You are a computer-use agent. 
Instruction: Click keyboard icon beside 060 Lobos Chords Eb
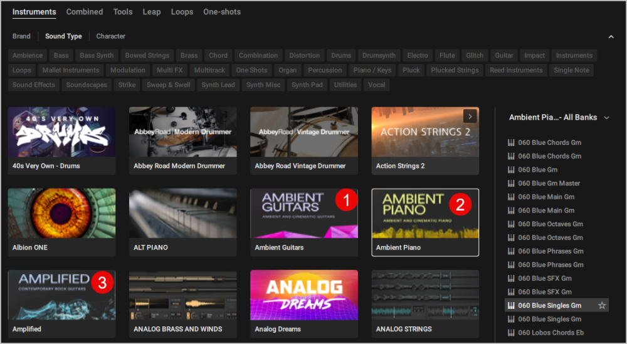pyautogui.click(x=511, y=333)
